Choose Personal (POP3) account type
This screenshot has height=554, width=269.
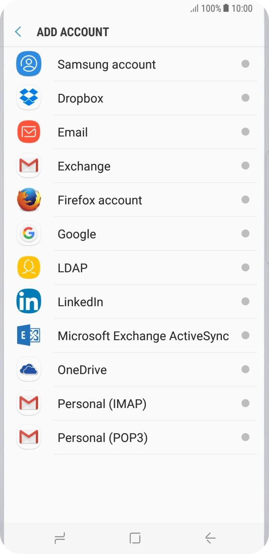tap(103, 438)
